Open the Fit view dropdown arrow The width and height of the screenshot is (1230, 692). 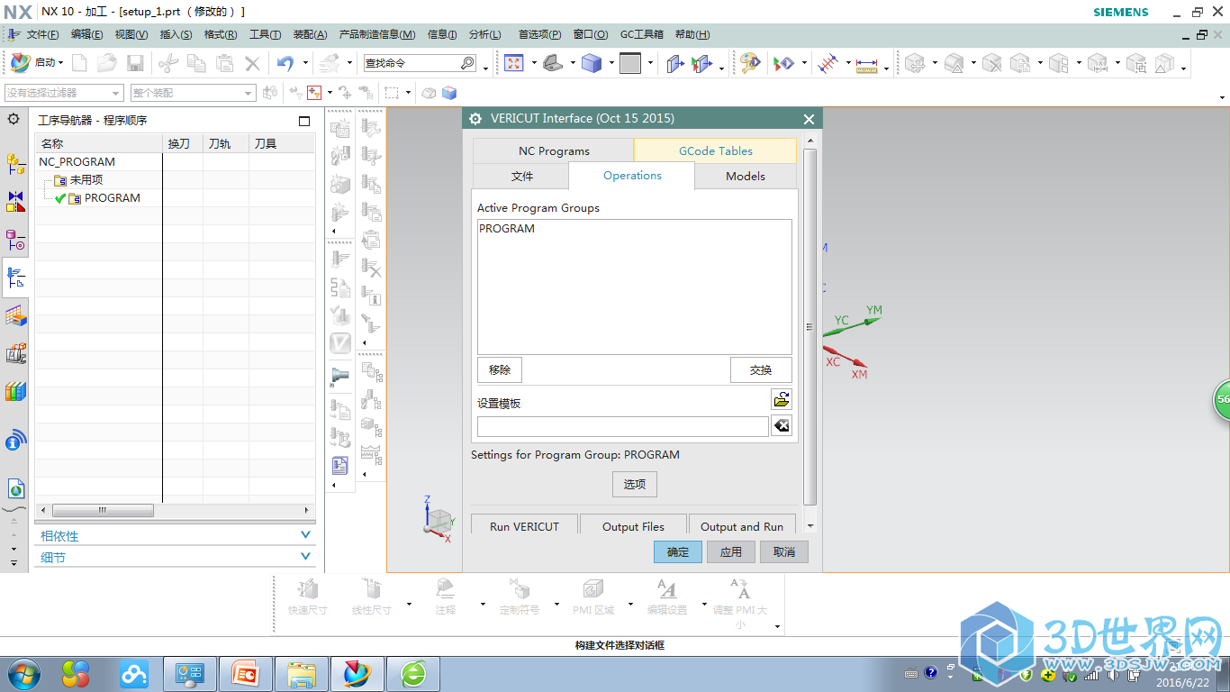pyautogui.click(x=533, y=64)
